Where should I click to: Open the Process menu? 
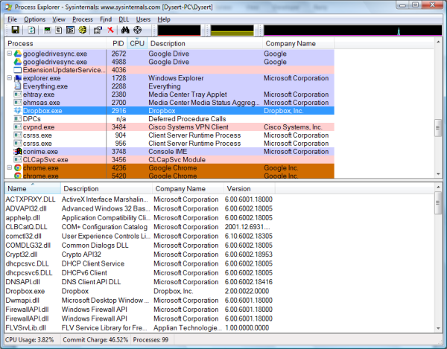pos(83,19)
